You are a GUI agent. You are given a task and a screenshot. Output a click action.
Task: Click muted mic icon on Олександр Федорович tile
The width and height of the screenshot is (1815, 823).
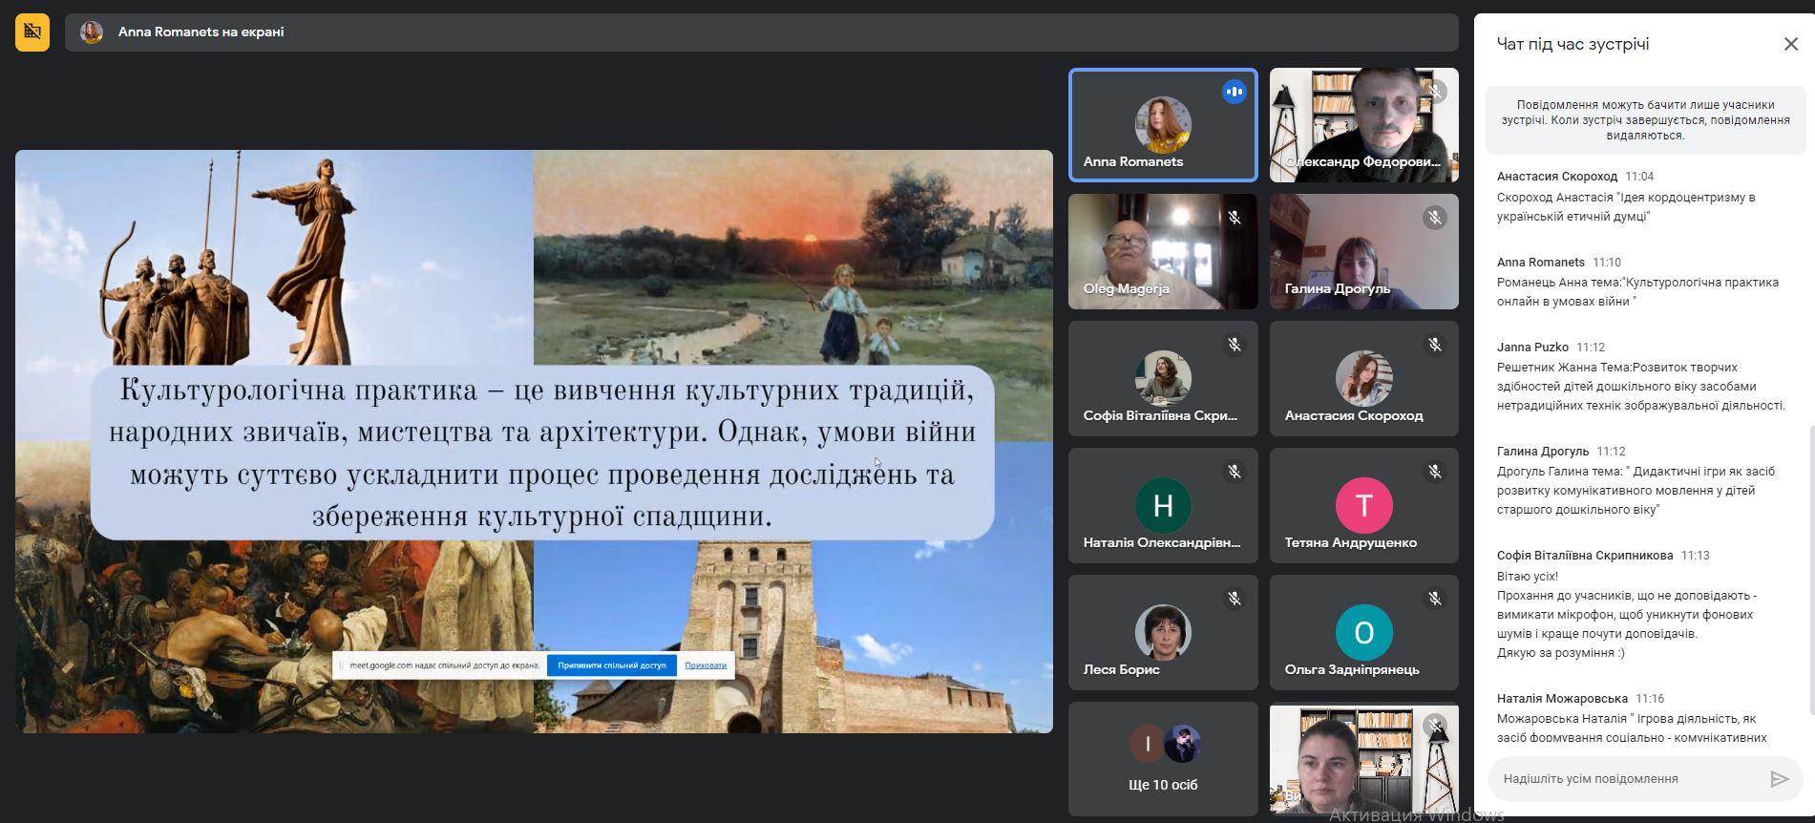pyautogui.click(x=1434, y=92)
